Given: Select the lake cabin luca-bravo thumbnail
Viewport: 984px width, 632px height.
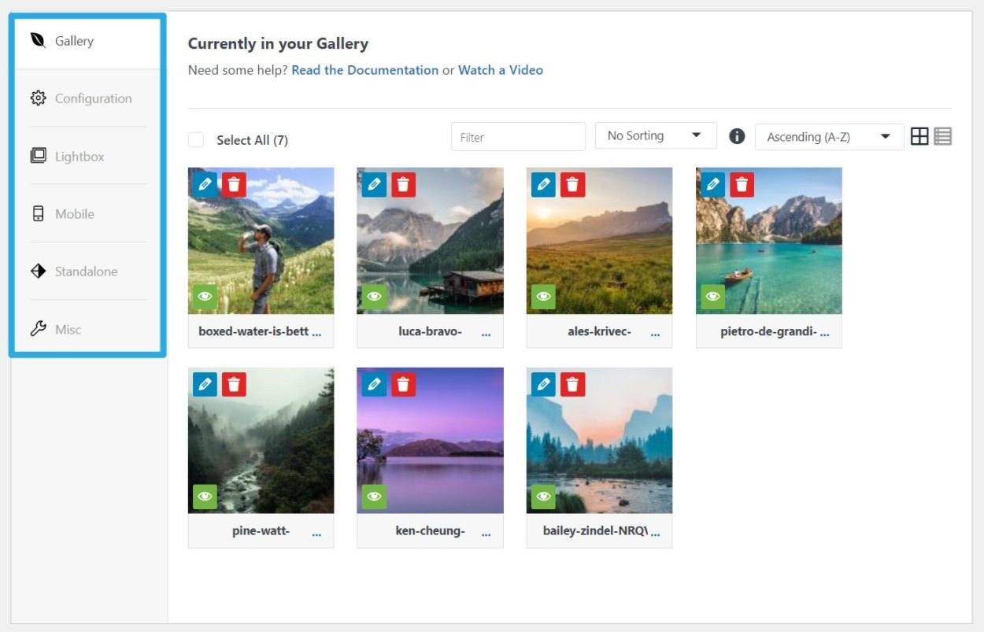Looking at the screenshot, I should tap(430, 240).
